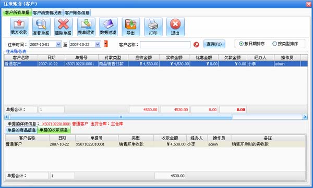
Task: Click the 付款类型 column header
Action: click(113, 58)
